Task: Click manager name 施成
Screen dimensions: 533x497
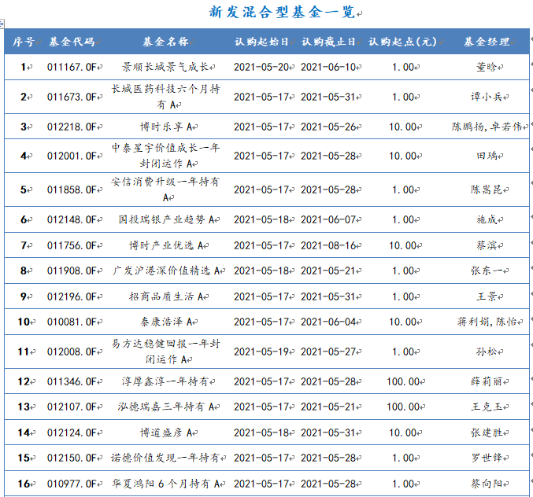Action: coord(487,220)
